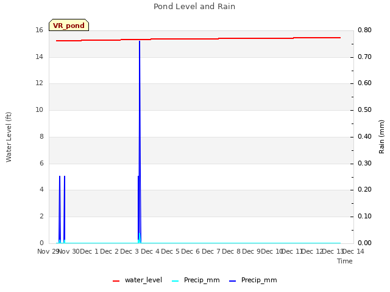
Task: Click the red water level line
Action: pos(198,39)
